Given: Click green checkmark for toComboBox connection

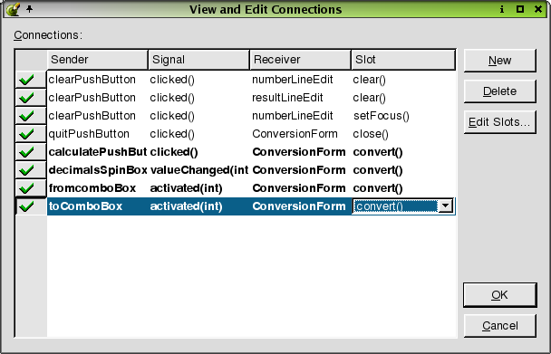Looking at the screenshot, I should pos(27,206).
